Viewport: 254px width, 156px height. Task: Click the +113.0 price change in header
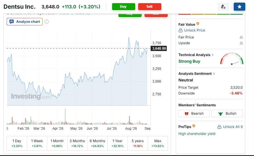tap(69, 7)
